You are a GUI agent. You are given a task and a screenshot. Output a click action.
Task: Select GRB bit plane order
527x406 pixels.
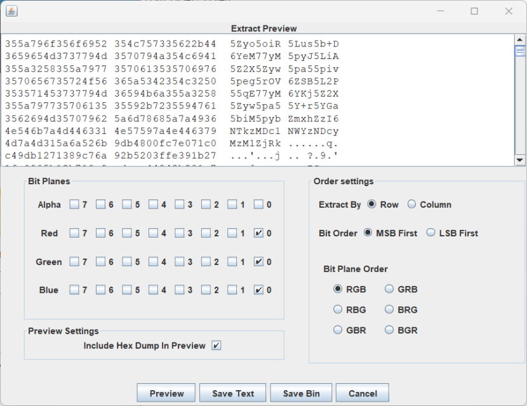[389, 289]
